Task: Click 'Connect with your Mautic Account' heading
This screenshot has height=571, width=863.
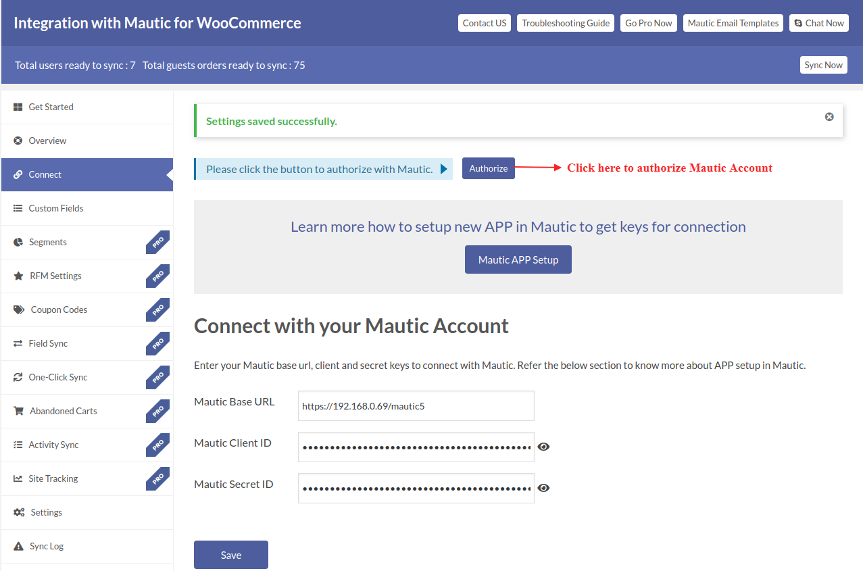Action: point(351,326)
